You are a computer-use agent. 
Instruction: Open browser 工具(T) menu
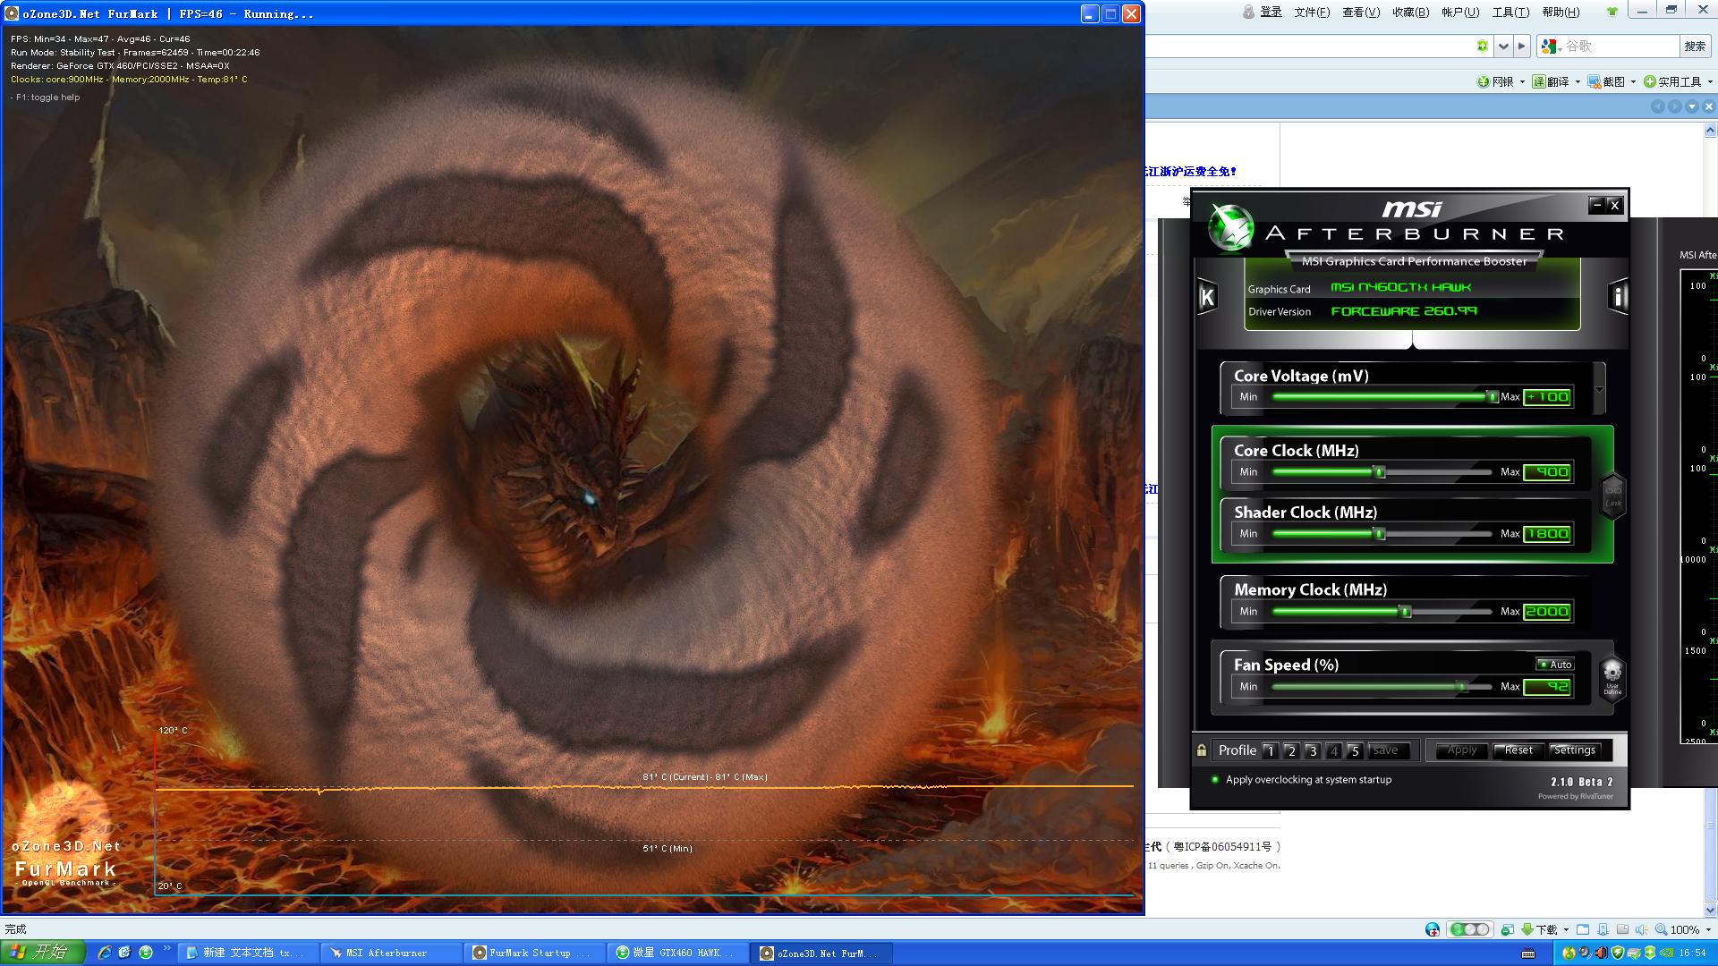[x=1510, y=13]
